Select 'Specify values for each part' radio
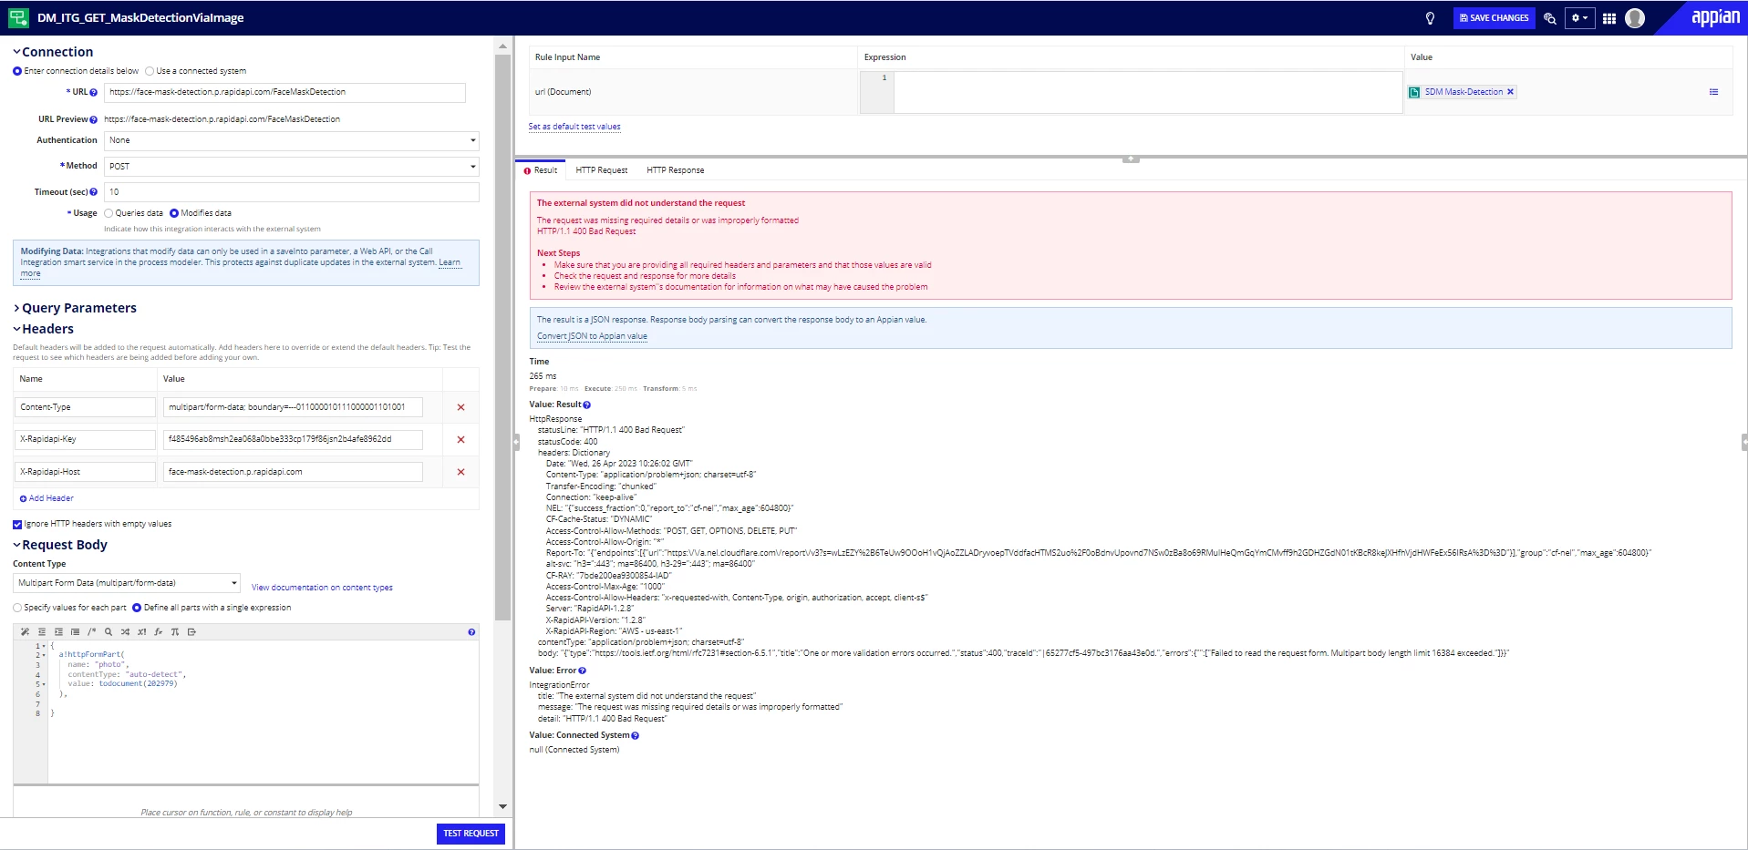The width and height of the screenshot is (1748, 850). [17, 608]
